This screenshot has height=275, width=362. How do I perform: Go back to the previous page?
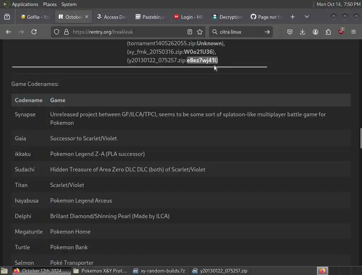click(x=8, y=32)
